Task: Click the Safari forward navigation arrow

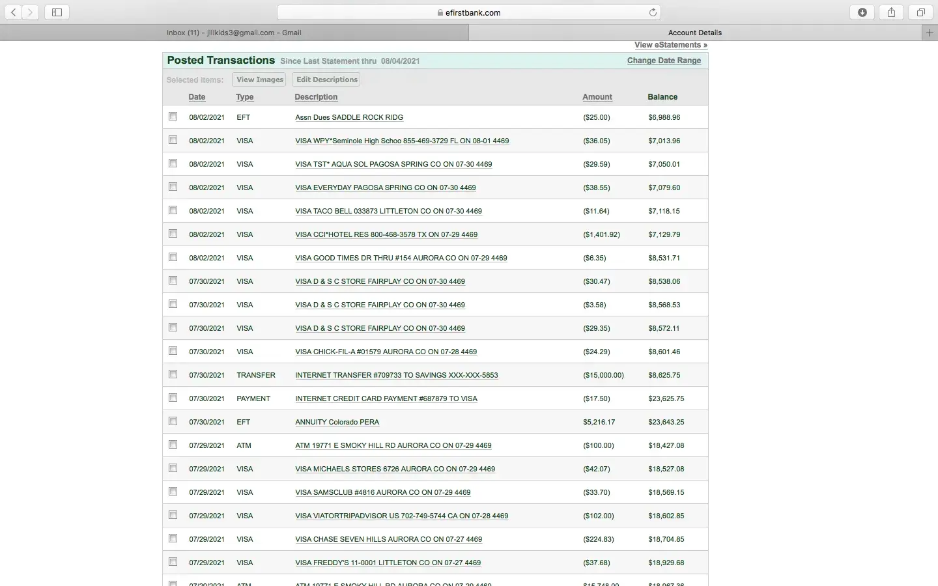Action: pyautogui.click(x=30, y=12)
